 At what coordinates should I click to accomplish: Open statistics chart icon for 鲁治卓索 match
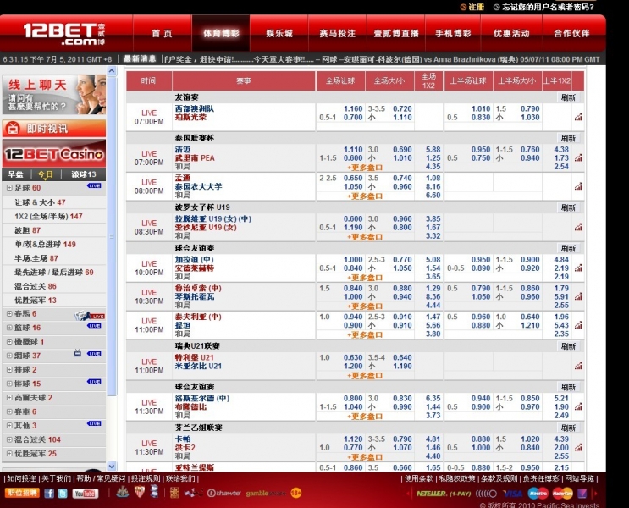578,296
